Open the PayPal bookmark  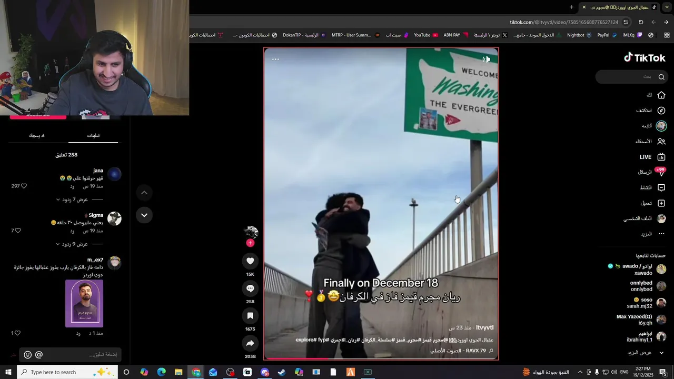(x=607, y=35)
